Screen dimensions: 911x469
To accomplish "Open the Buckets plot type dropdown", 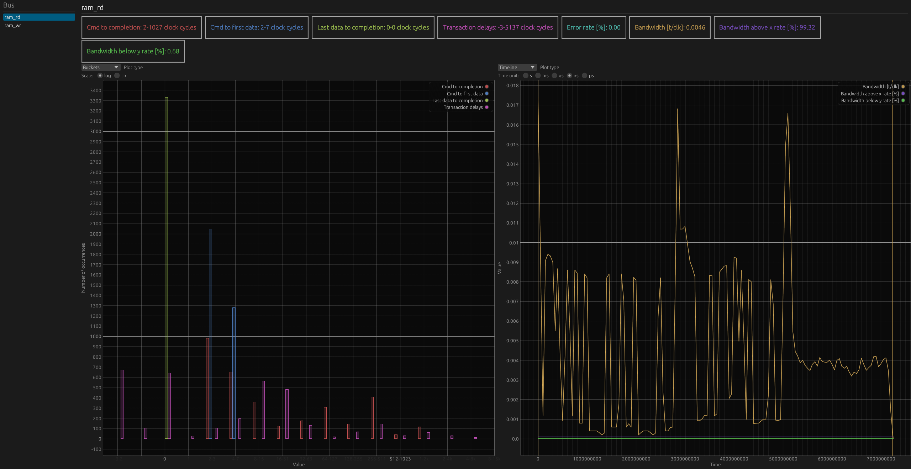I will click(100, 67).
